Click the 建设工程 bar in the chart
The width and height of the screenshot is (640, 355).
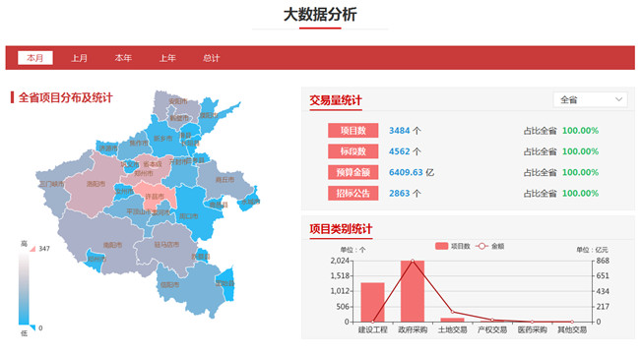(372, 302)
